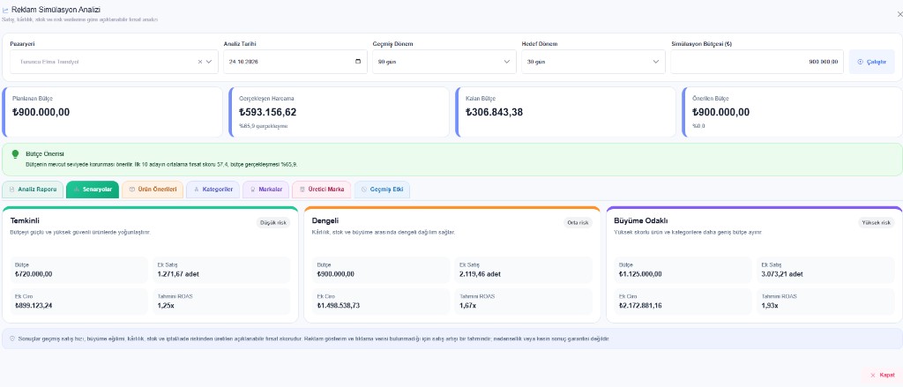903x387 pixels.
Task: Click the chart icon beside Reklam Simülasyon Analizi
Action: coord(5,11)
